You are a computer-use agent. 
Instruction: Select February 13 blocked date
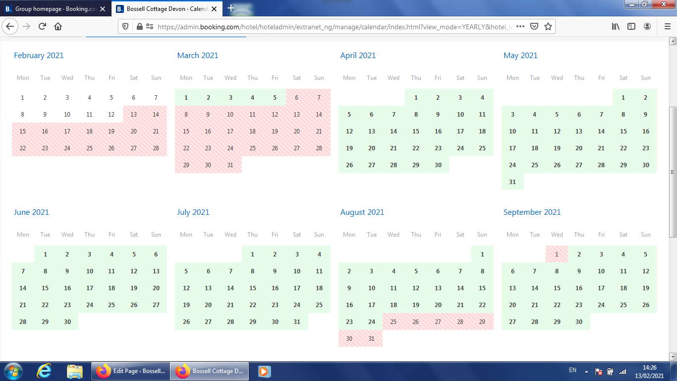134,115
